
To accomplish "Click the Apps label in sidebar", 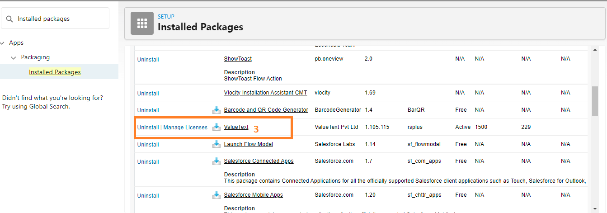I will tap(16, 43).
